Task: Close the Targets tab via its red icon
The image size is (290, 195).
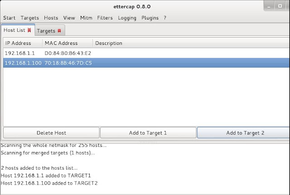Action: tap(59, 31)
